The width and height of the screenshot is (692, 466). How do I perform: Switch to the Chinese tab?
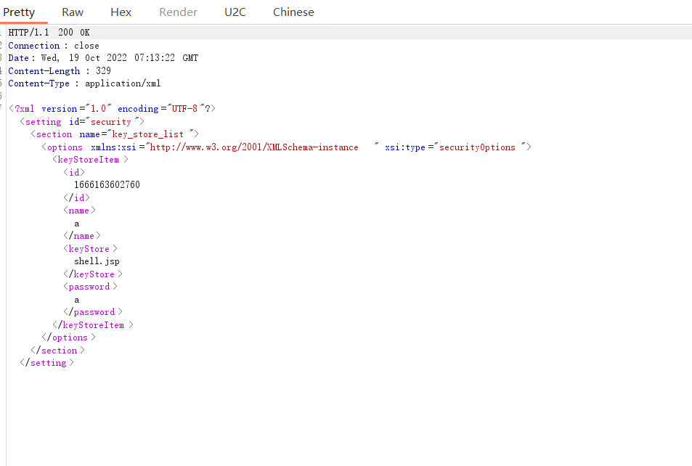(x=293, y=12)
